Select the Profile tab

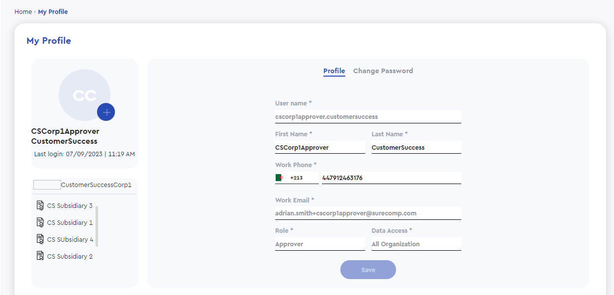pos(334,71)
